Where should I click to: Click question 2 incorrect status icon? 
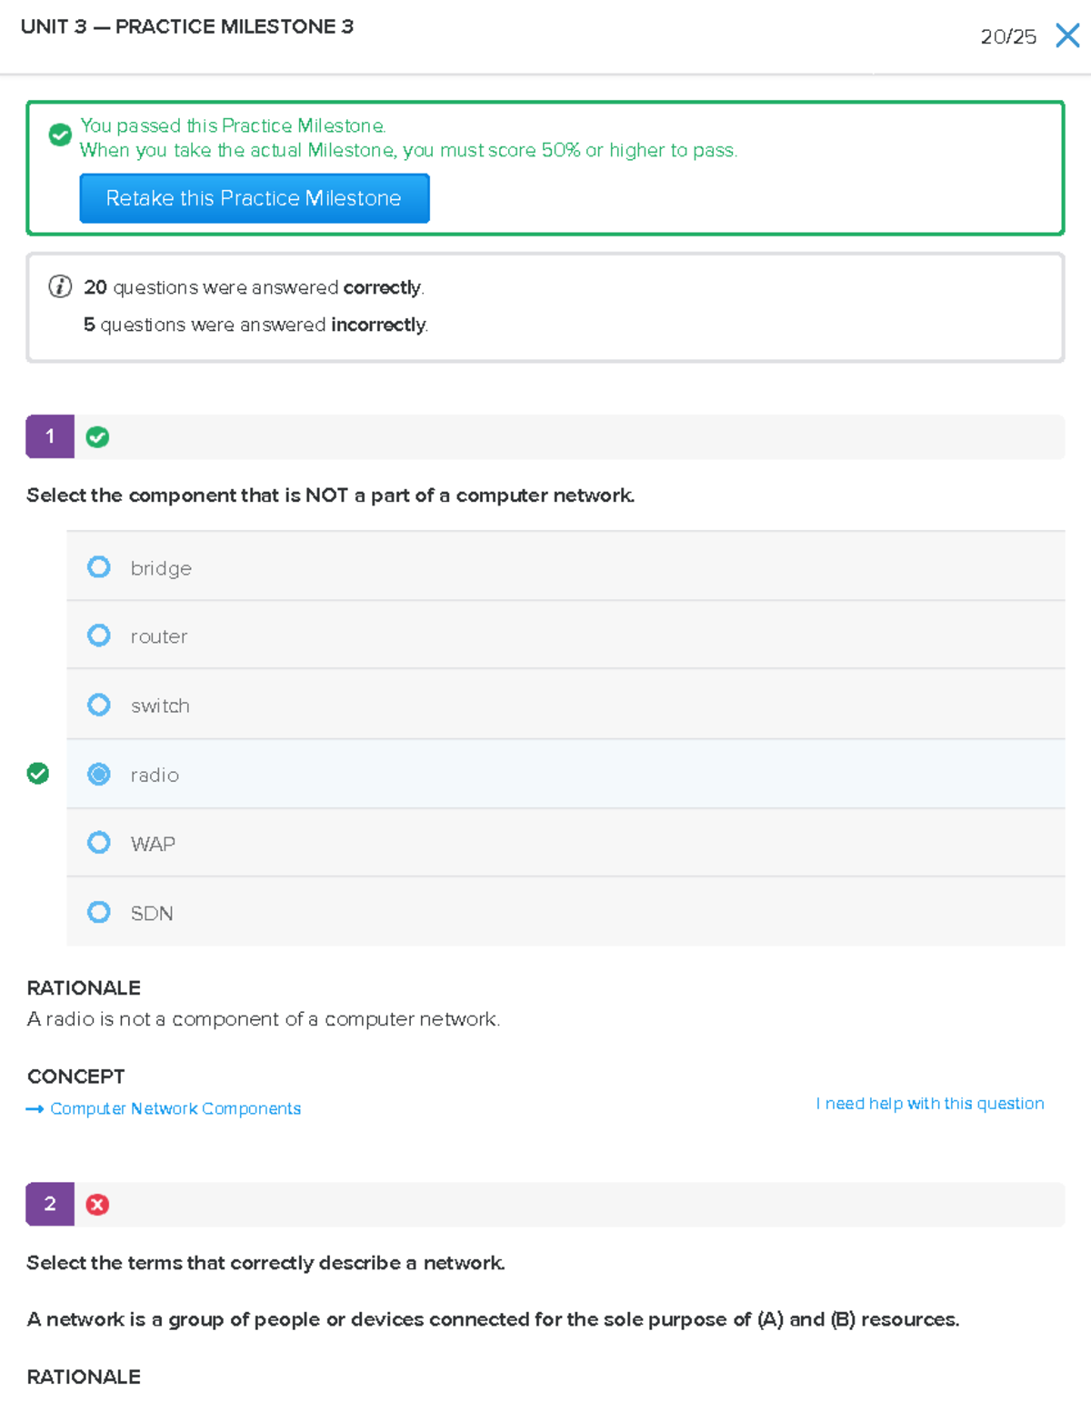click(x=97, y=1205)
